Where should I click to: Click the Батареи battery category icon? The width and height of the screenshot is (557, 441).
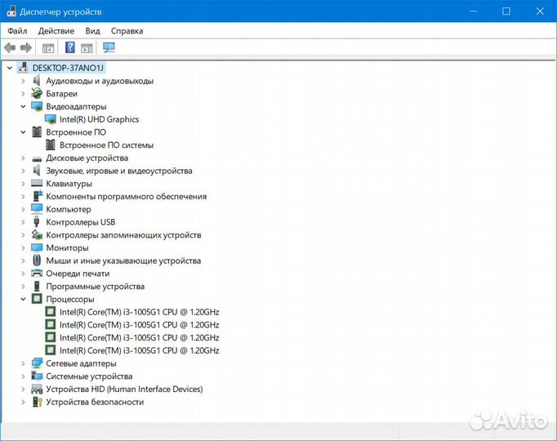pos(37,94)
